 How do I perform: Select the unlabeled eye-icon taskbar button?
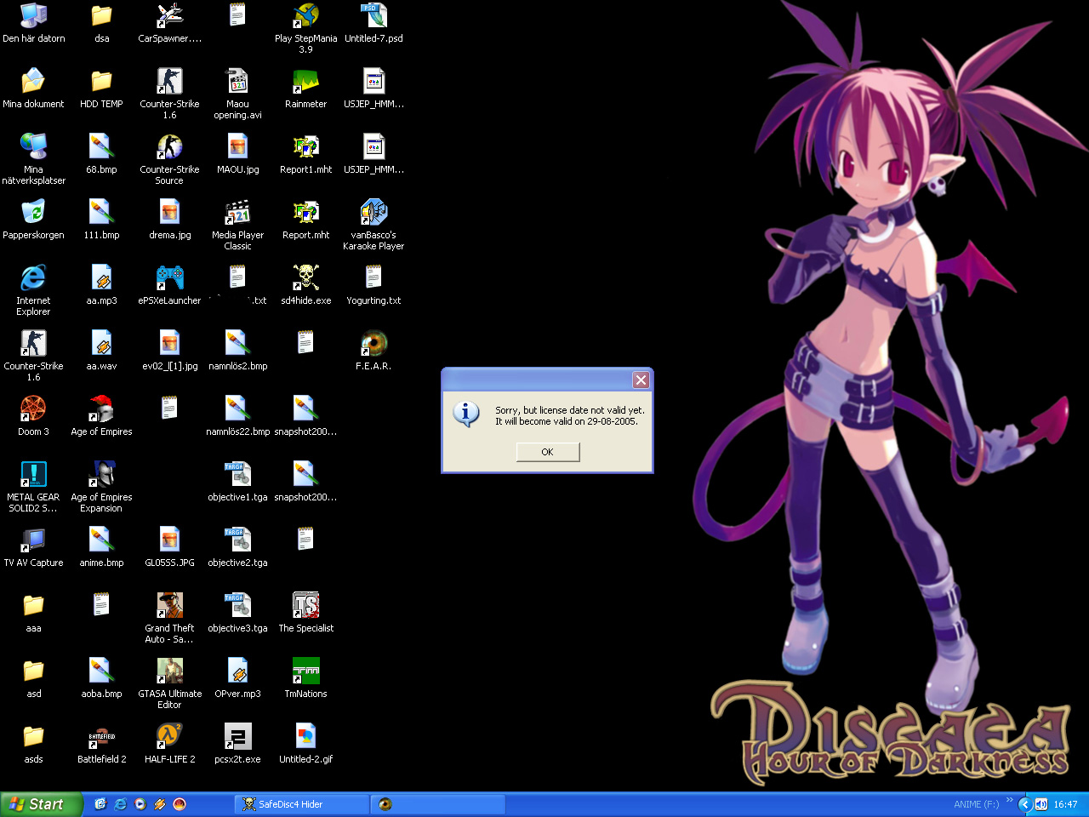[438, 804]
